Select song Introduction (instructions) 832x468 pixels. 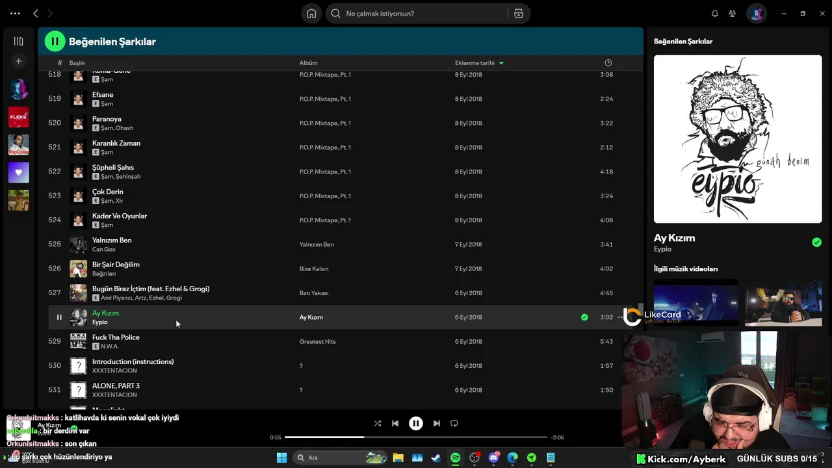click(133, 361)
